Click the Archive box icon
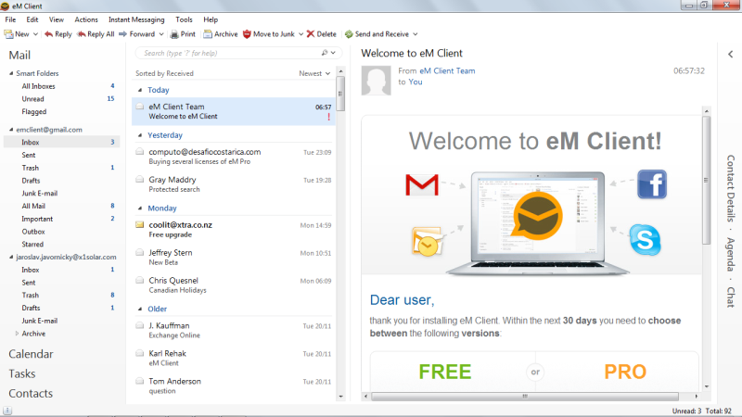The width and height of the screenshot is (742, 417). [x=207, y=34]
